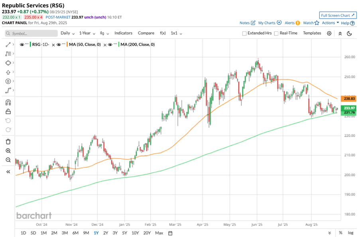
Task: Zoom out on the chart
Action: click(8, 160)
